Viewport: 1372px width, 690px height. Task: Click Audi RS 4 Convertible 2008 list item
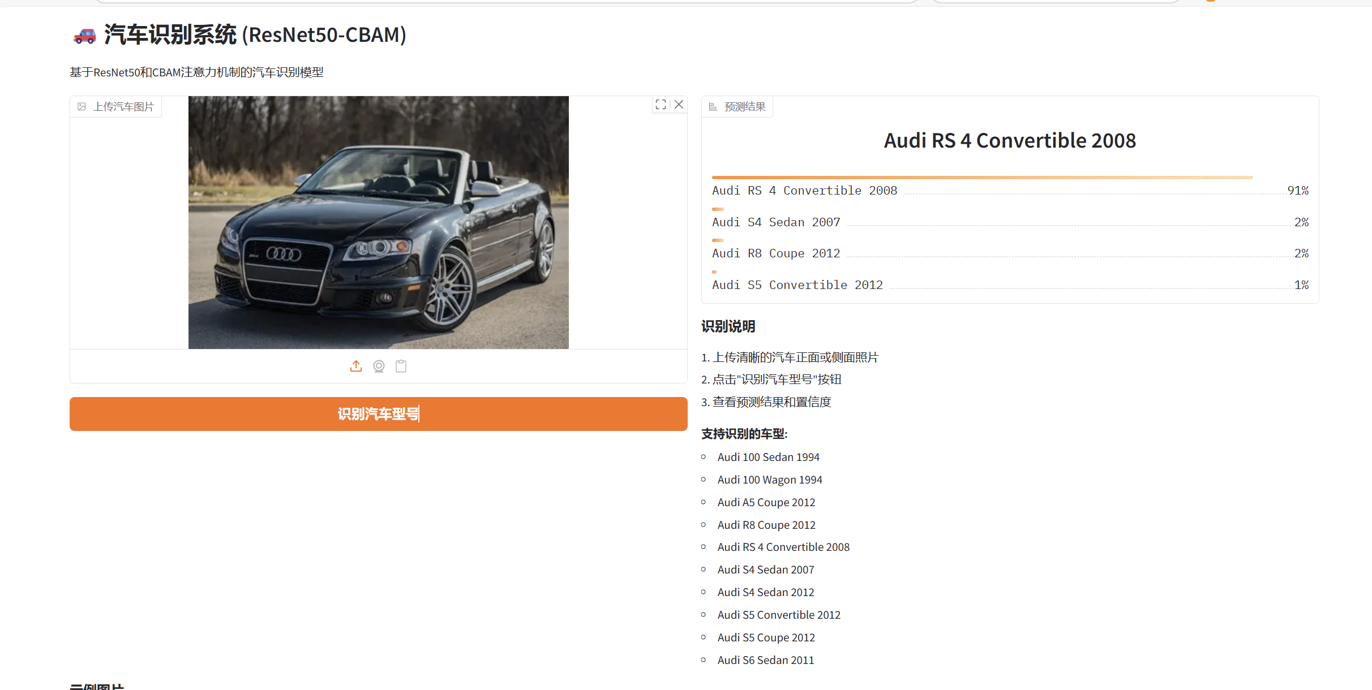point(783,547)
